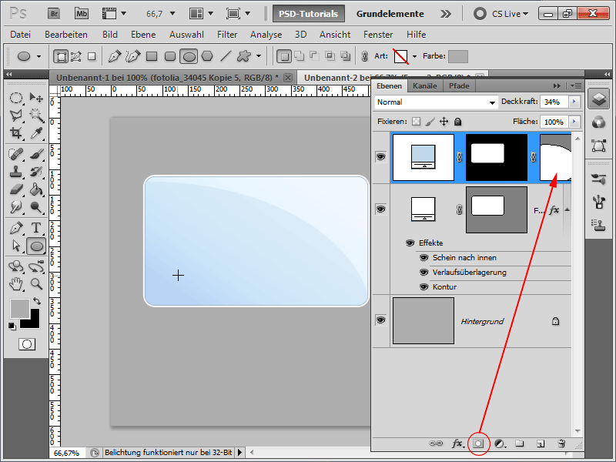
Task: Pick the Paint Bucket tool
Action: [x=36, y=189]
